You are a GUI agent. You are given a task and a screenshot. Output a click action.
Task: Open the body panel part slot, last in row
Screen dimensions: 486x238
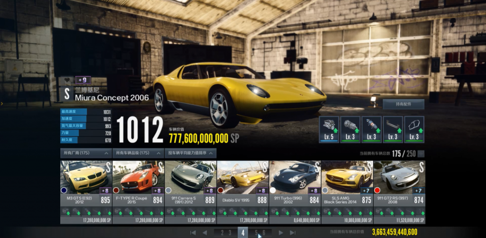pos(414,130)
